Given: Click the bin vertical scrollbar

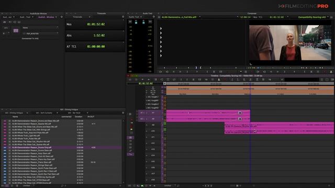Looking at the screenshot, I should tap(124, 151).
